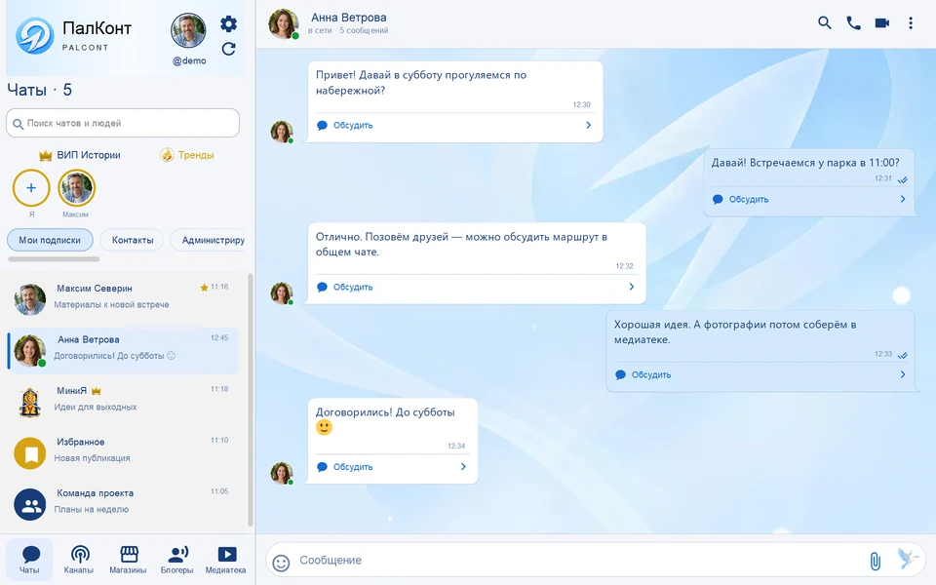Click the refresh arrow icon
Viewport: 936px width, 585px height.
228,49
